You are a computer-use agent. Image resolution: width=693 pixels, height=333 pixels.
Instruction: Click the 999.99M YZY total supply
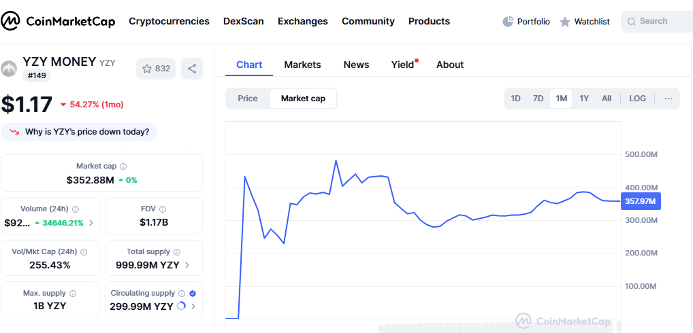click(x=148, y=265)
